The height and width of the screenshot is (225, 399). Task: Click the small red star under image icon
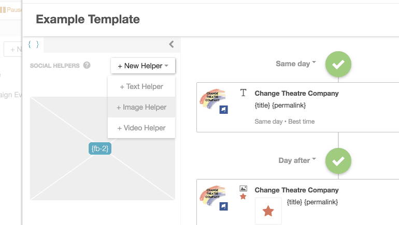click(x=243, y=197)
